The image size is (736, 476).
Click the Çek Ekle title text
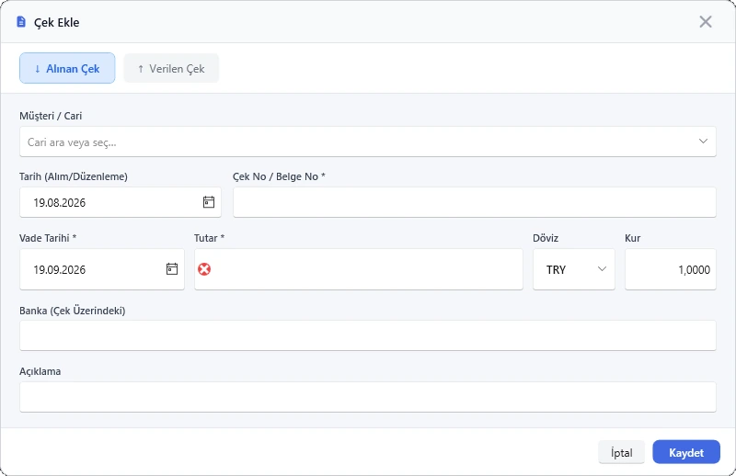pos(56,22)
